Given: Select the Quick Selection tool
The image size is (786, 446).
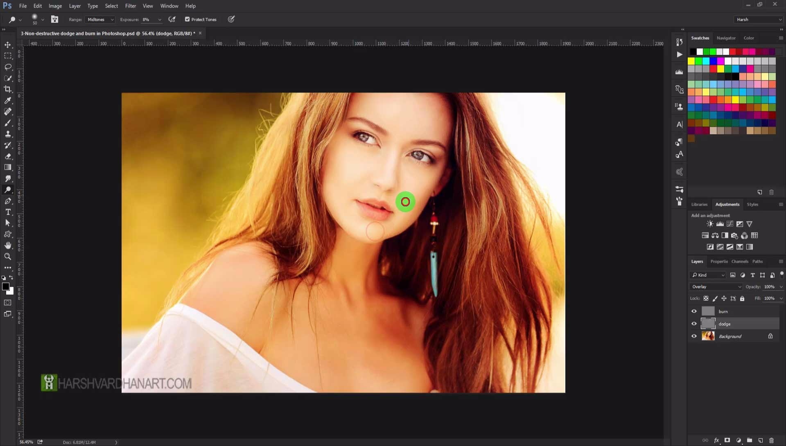Looking at the screenshot, I should pos(8,78).
